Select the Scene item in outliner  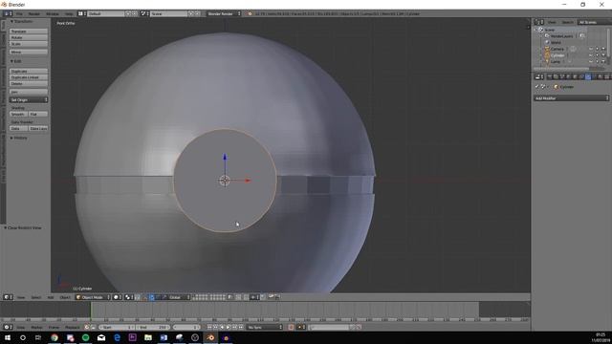coord(549,30)
